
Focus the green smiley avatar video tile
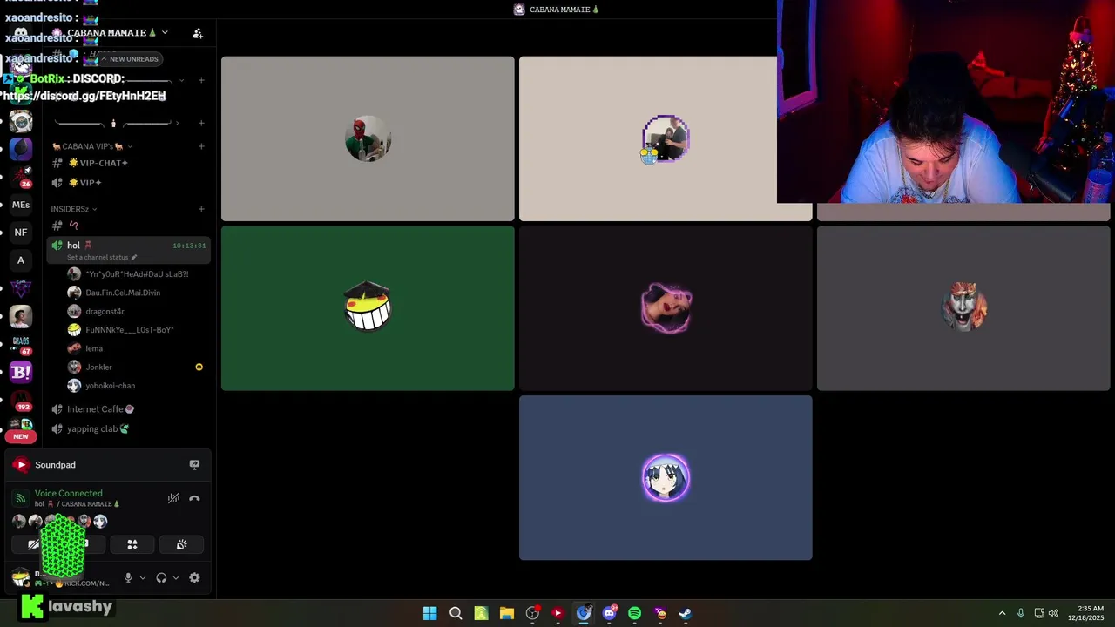click(x=368, y=308)
